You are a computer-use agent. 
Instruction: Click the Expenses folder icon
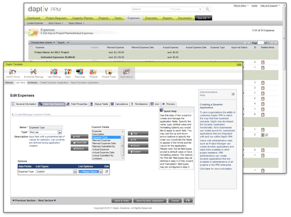pos(33,32)
